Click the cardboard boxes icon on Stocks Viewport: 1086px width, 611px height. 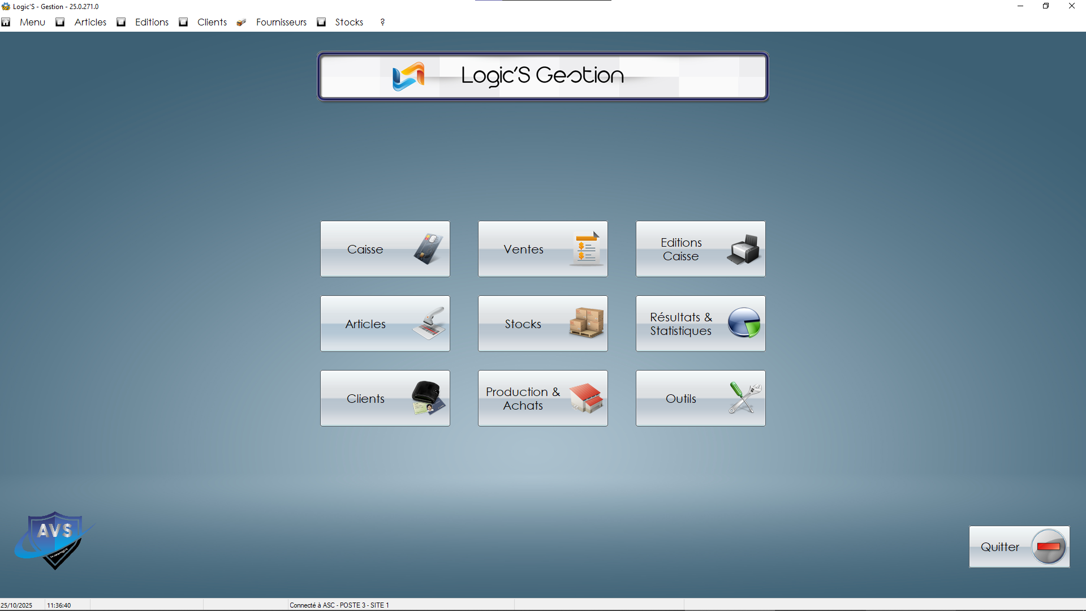click(587, 323)
